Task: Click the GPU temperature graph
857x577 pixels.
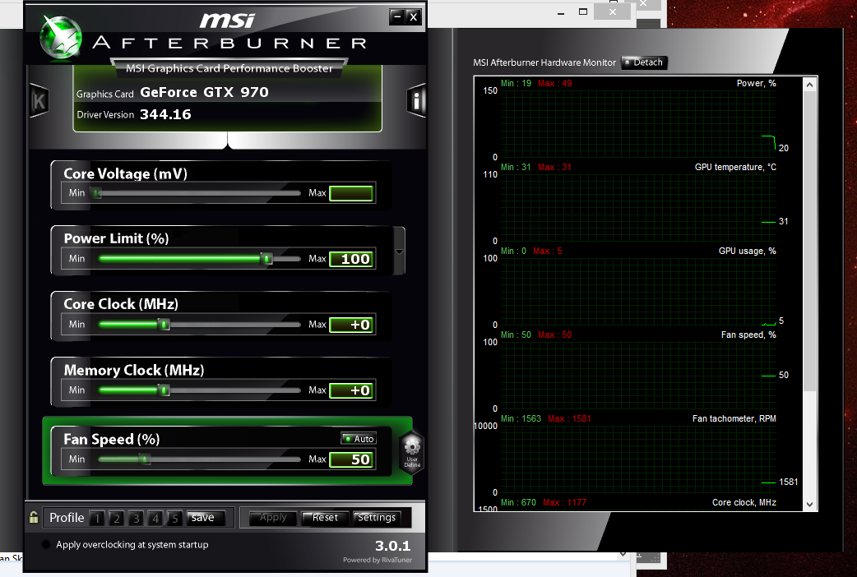Action: coord(638,208)
